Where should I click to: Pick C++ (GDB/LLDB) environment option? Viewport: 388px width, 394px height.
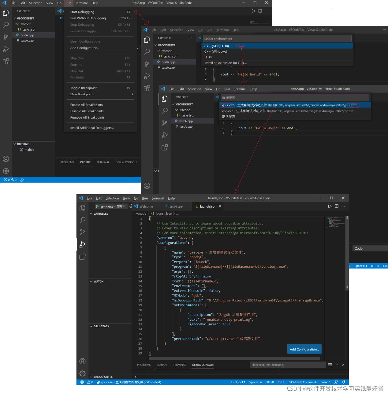pyautogui.click(x=278, y=46)
